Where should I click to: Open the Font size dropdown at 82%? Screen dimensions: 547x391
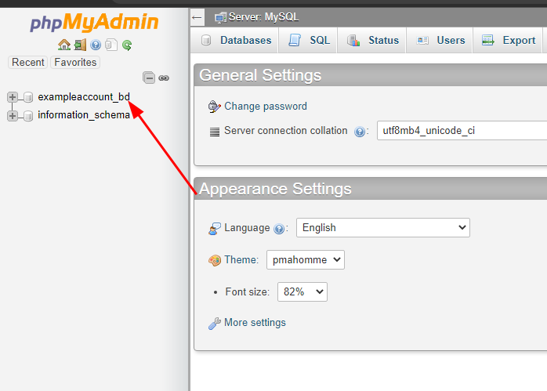click(x=302, y=292)
